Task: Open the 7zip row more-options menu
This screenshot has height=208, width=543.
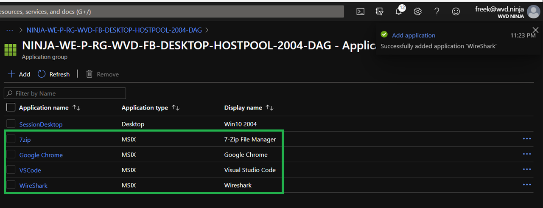Action: [x=527, y=139]
